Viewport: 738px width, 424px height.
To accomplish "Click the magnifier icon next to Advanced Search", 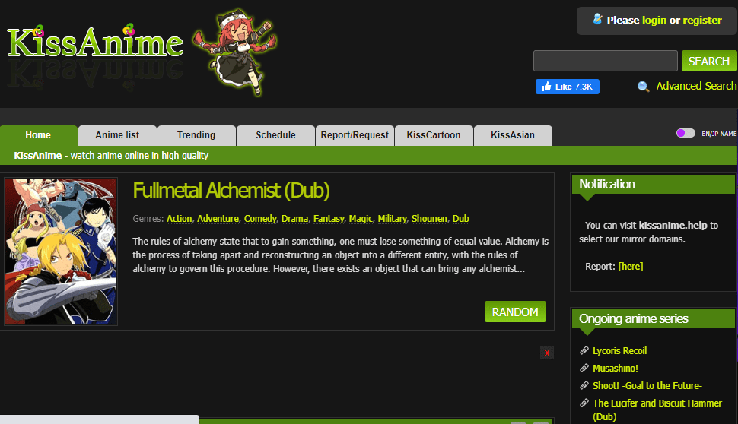I will (x=643, y=87).
